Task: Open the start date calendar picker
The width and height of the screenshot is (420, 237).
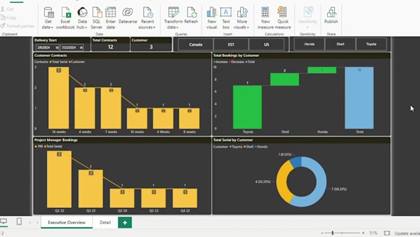Action: coord(57,48)
